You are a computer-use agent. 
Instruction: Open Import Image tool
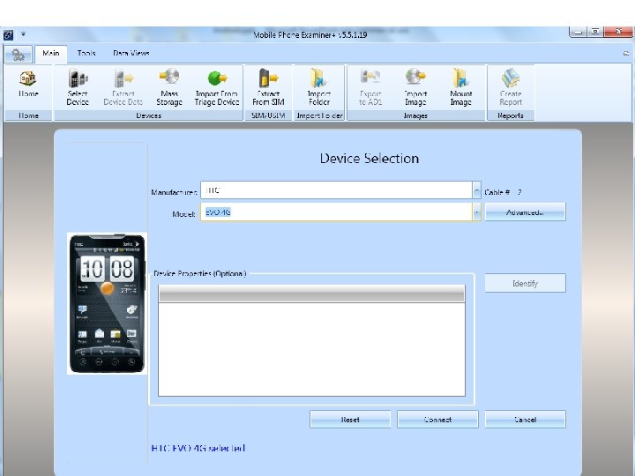click(415, 87)
